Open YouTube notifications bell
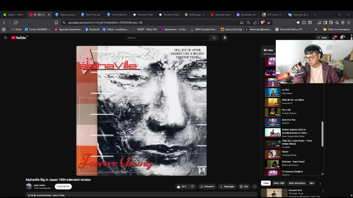Screen dimensions: 353x198 click(334, 38)
